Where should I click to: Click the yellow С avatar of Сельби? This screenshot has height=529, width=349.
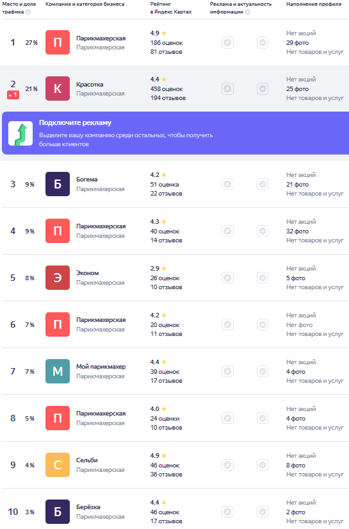58,465
